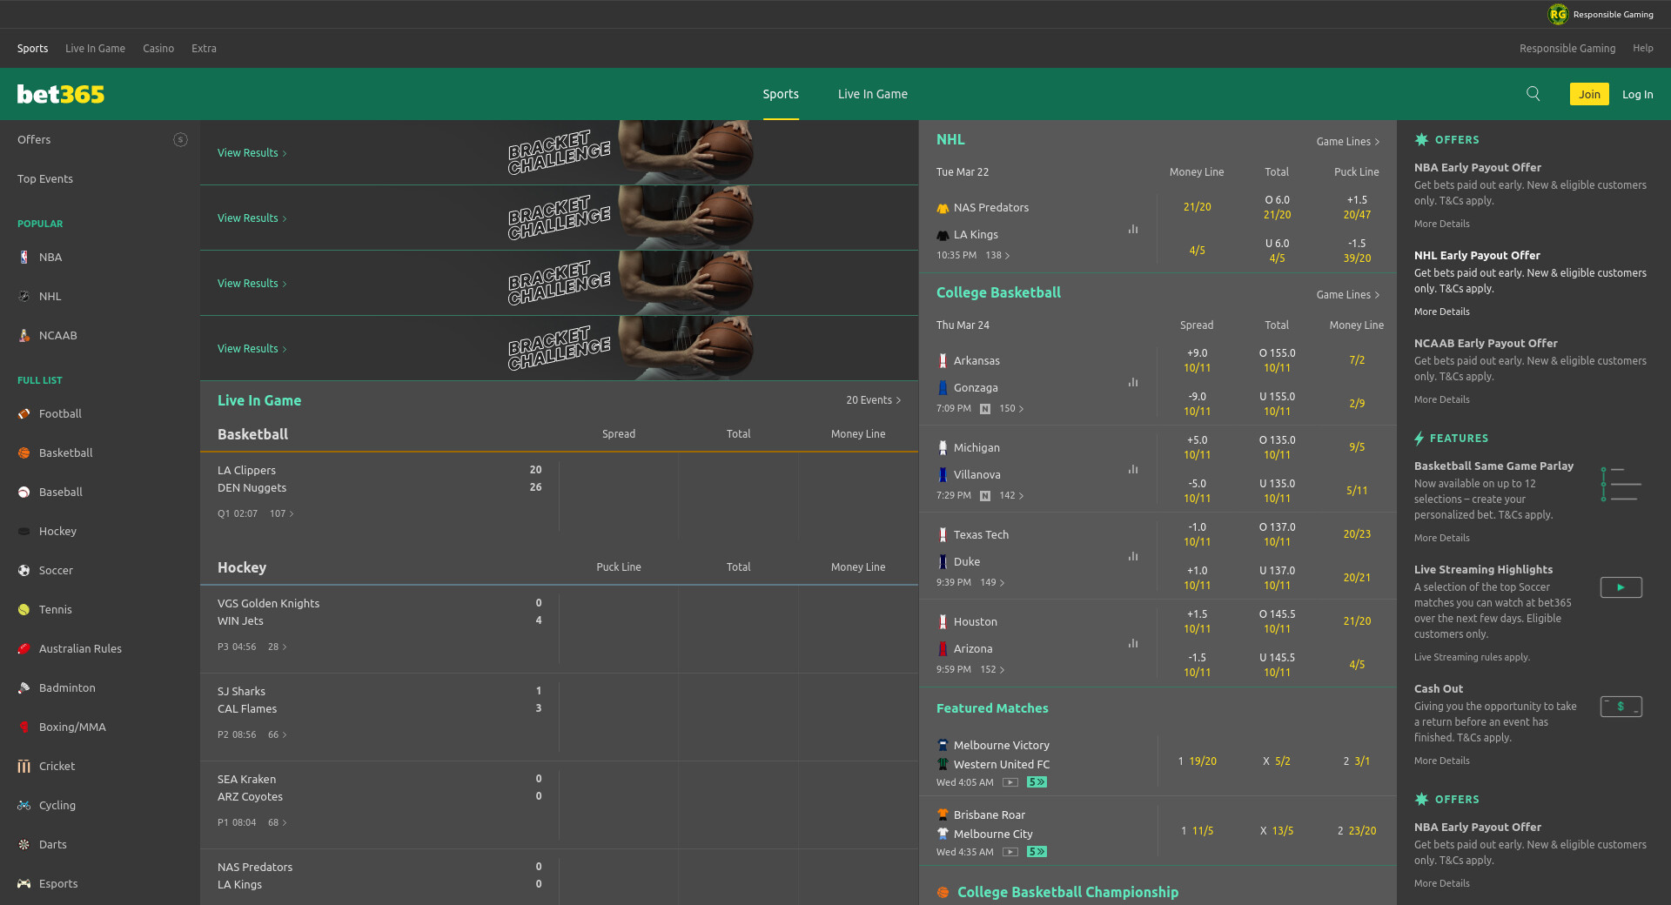Click the search magnifier icon
The width and height of the screenshot is (1671, 905).
(1533, 94)
